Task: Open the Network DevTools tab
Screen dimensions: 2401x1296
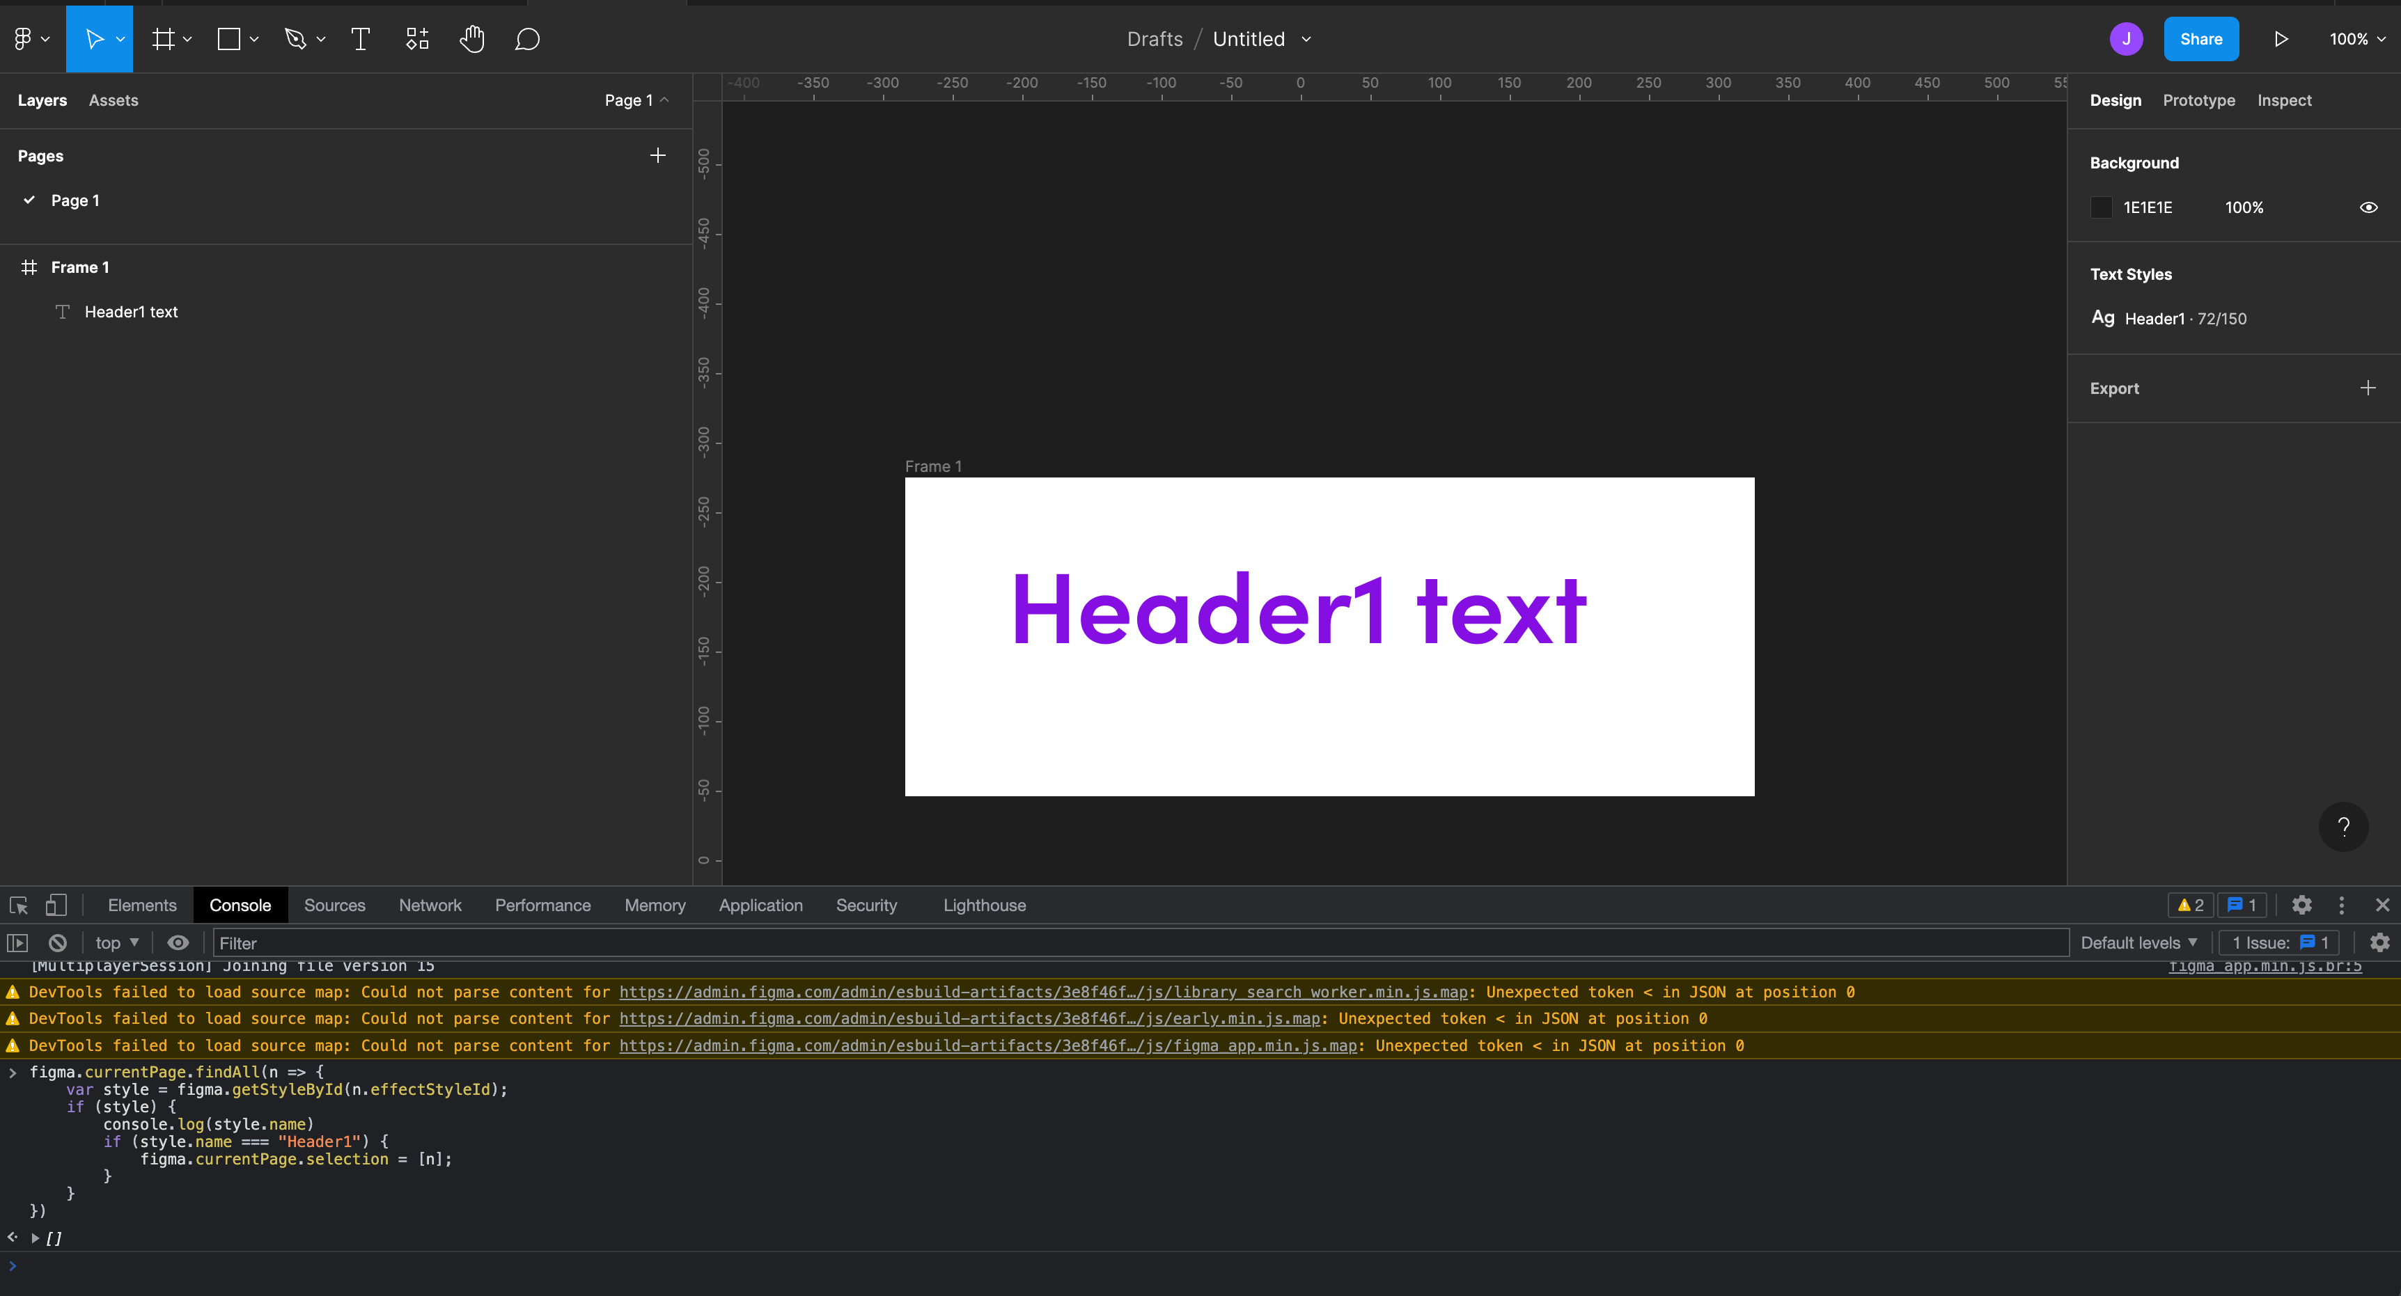Action: click(430, 905)
